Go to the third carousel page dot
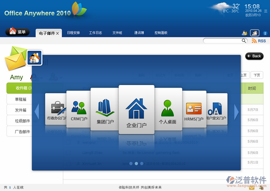This screenshot has height=191, width=270. 142,163
